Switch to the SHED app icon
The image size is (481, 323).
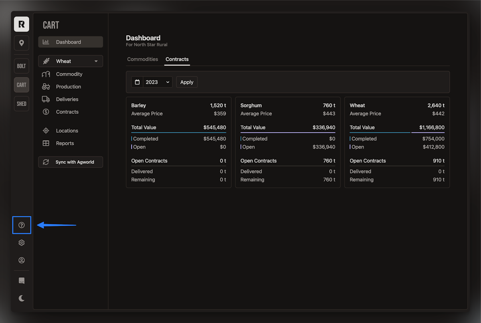pos(22,104)
